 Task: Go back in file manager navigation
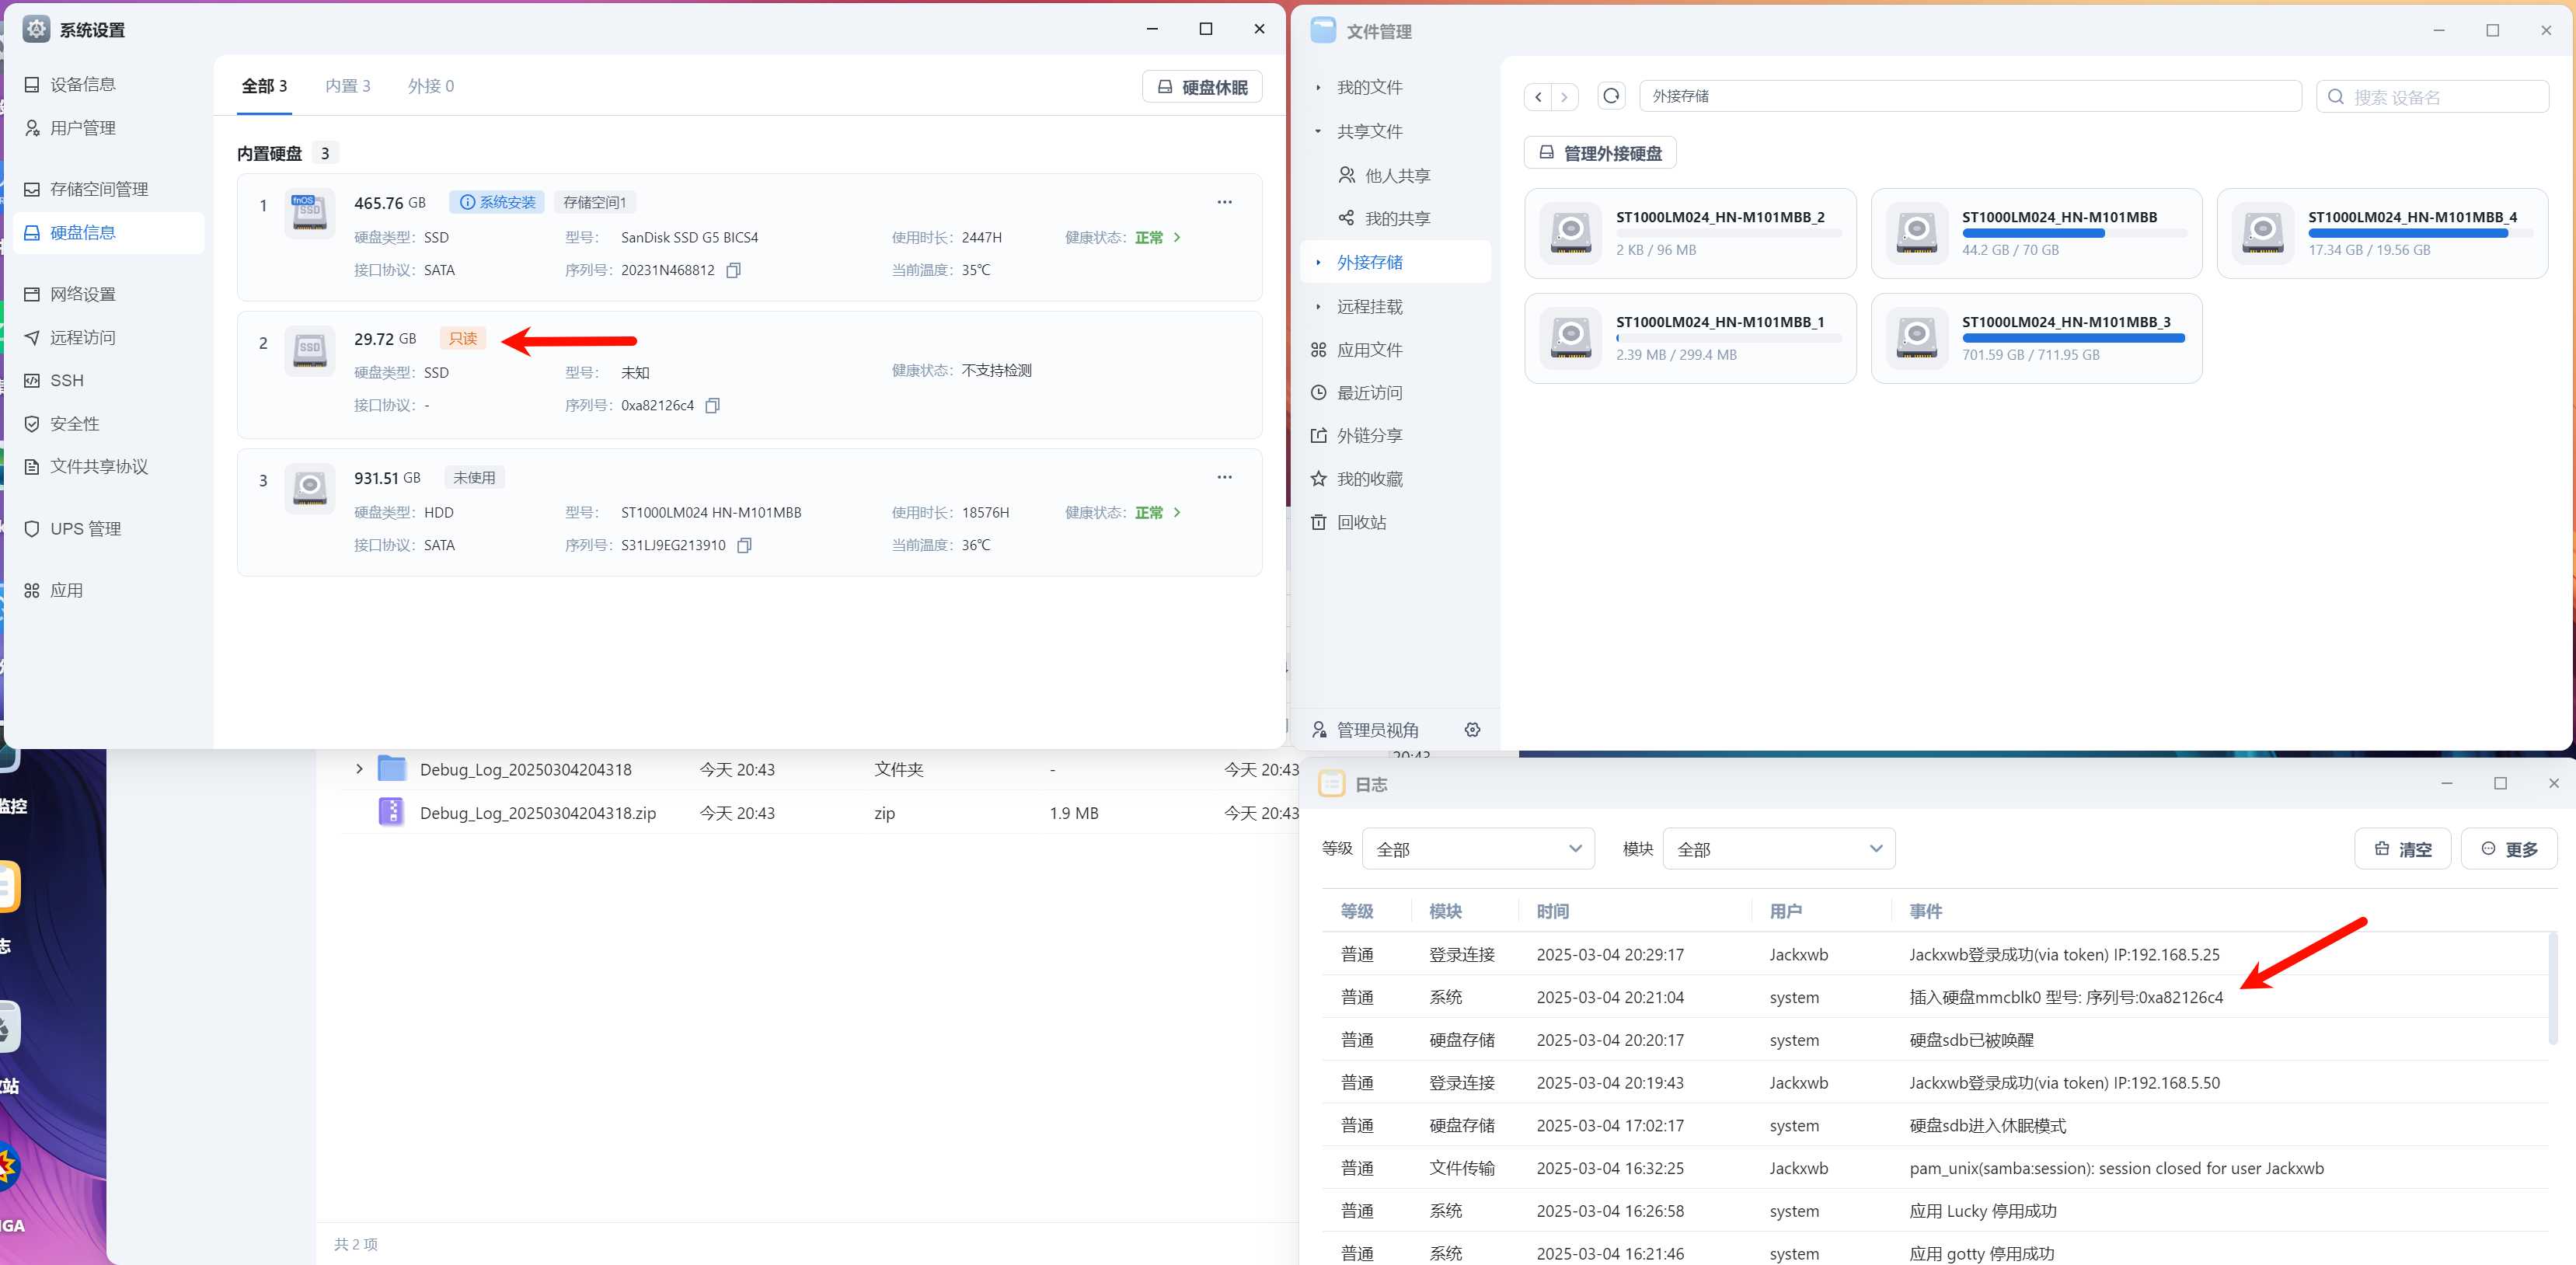[1538, 96]
